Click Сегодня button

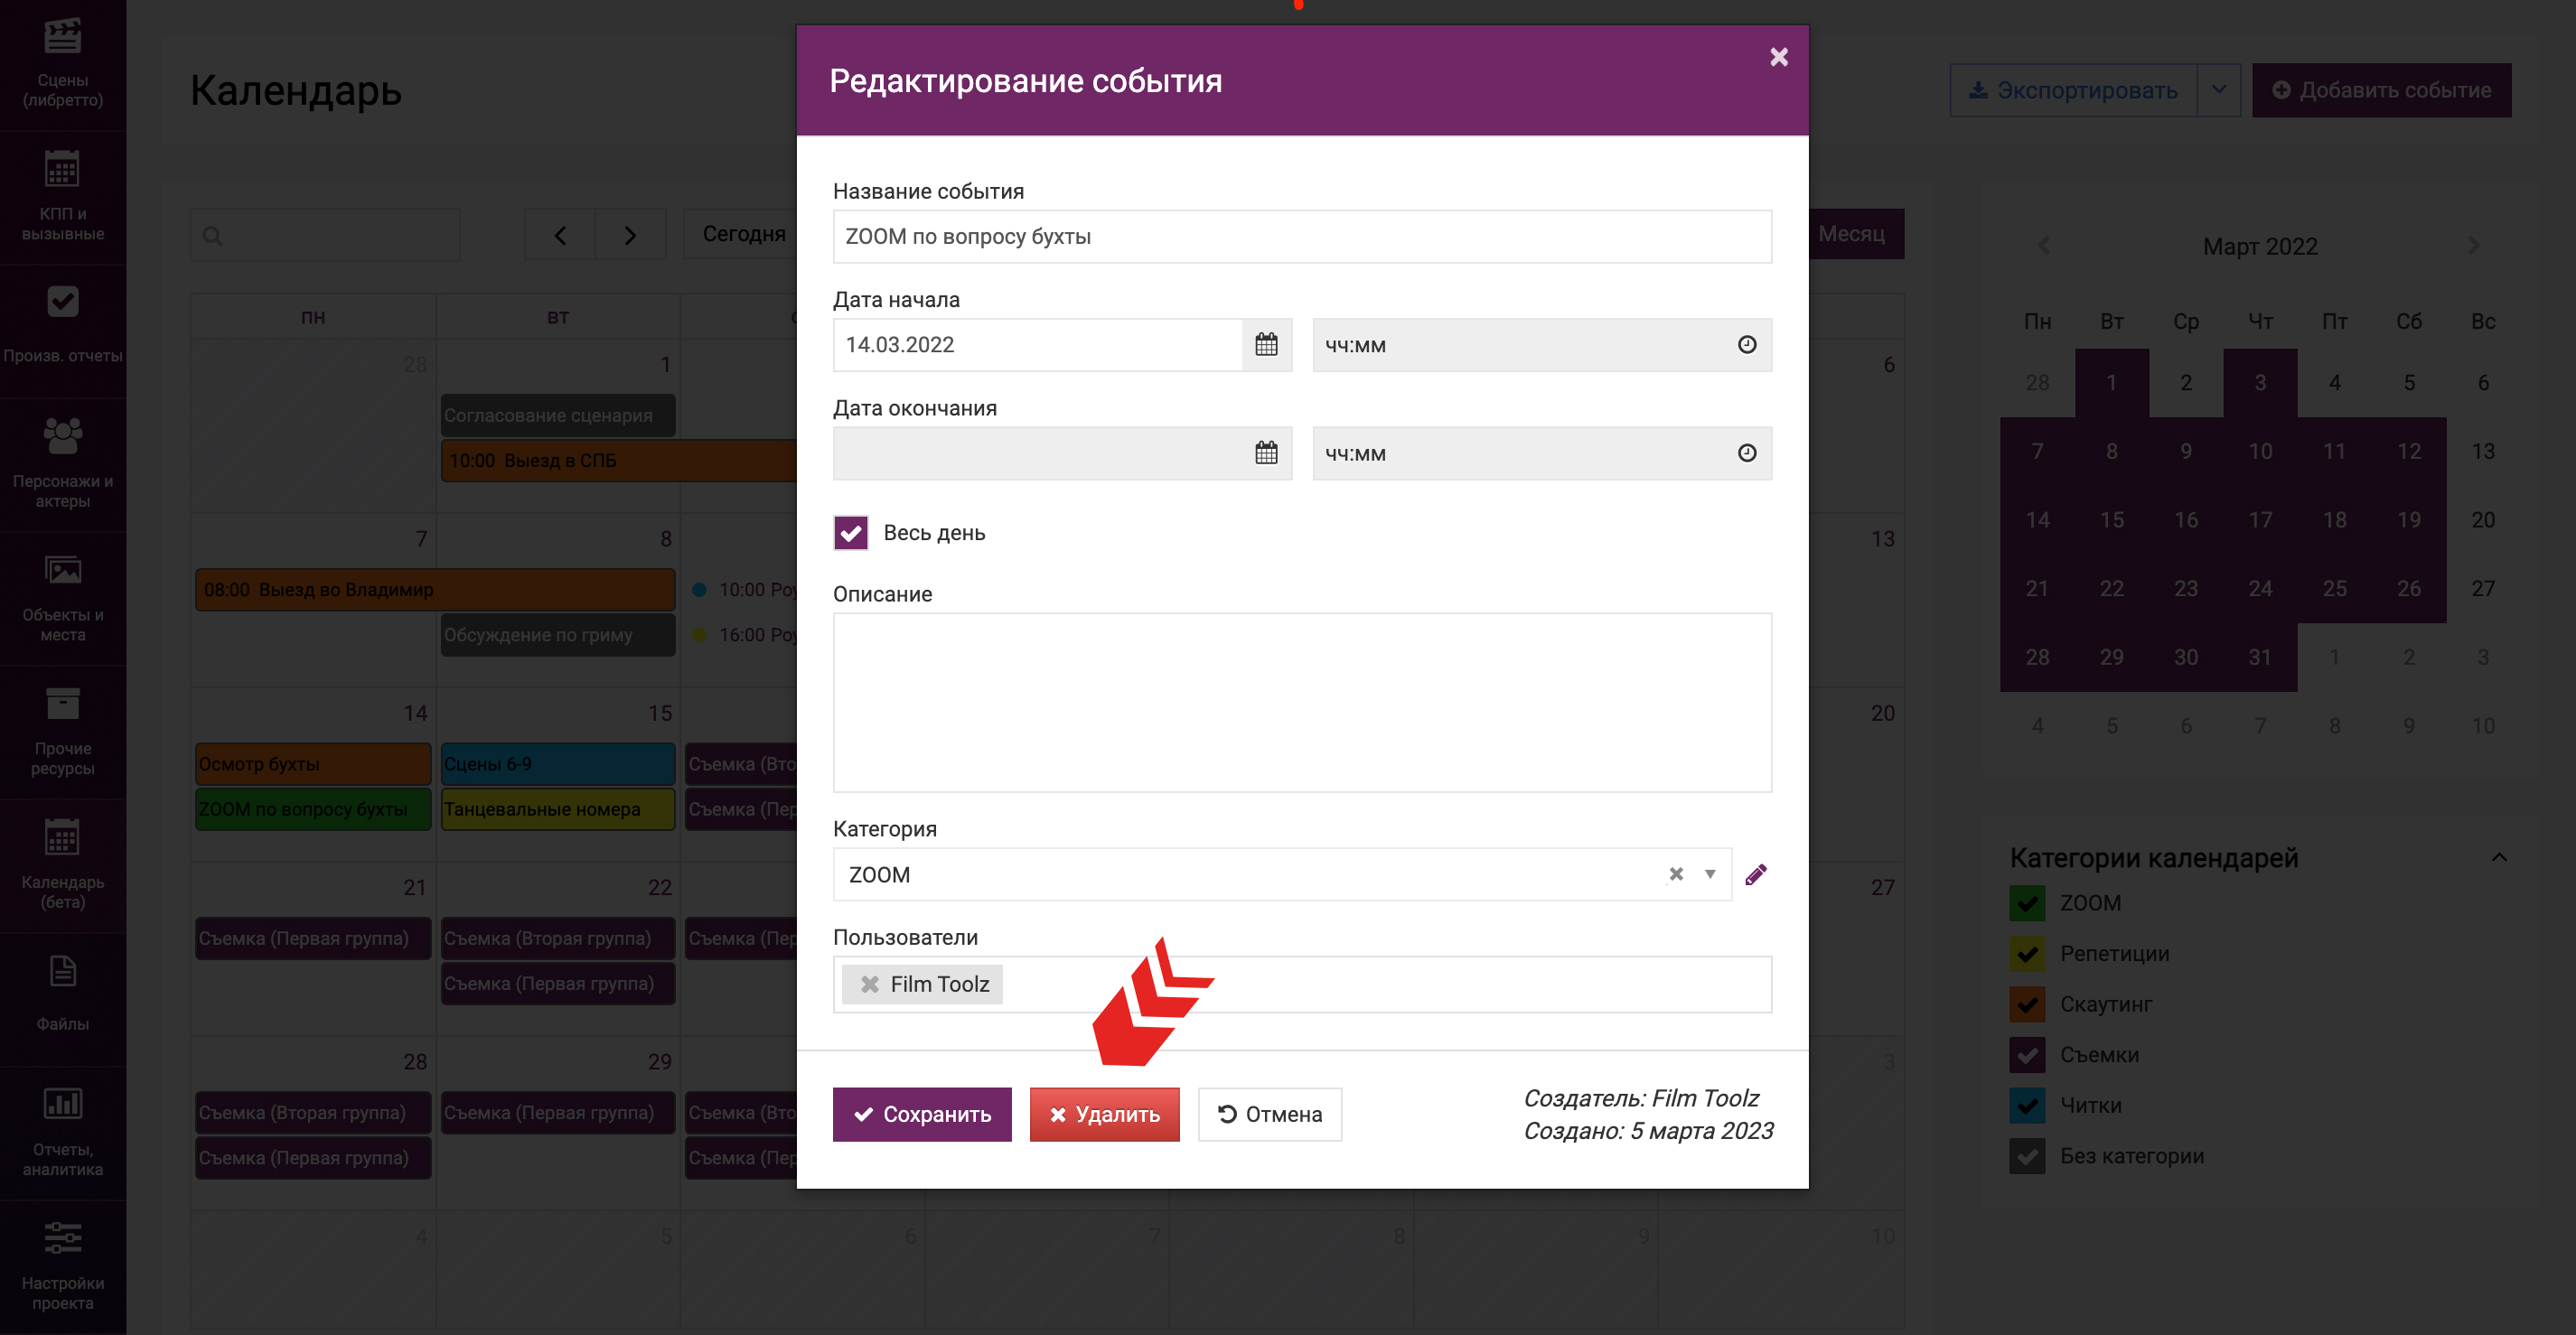[743, 234]
